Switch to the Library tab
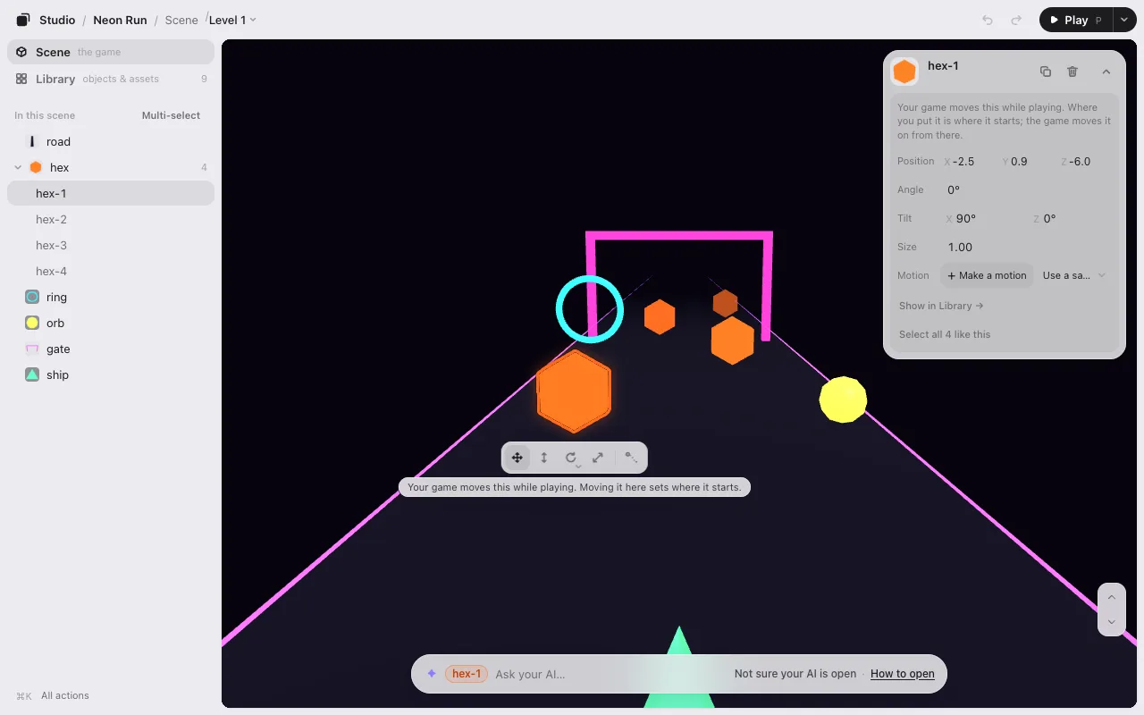 coord(111,79)
